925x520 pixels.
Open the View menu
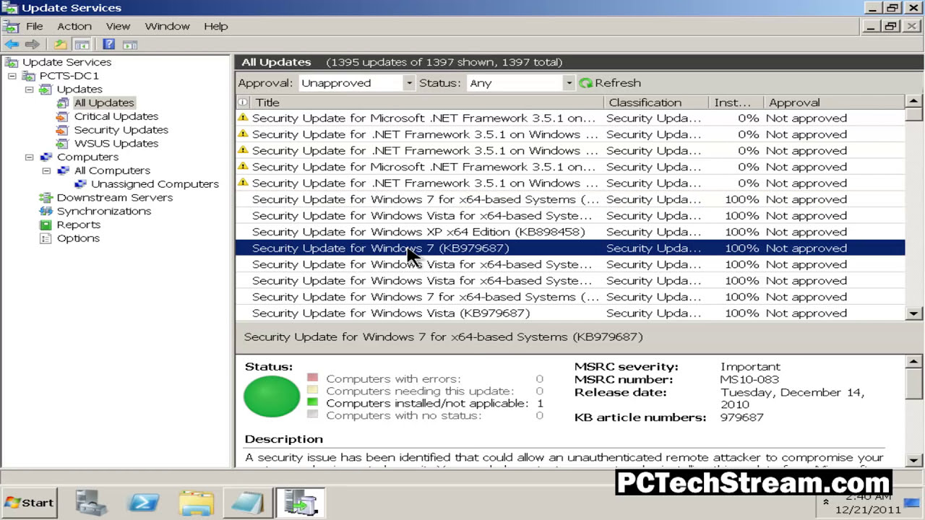pyautogui.click(x=118, y=26)
